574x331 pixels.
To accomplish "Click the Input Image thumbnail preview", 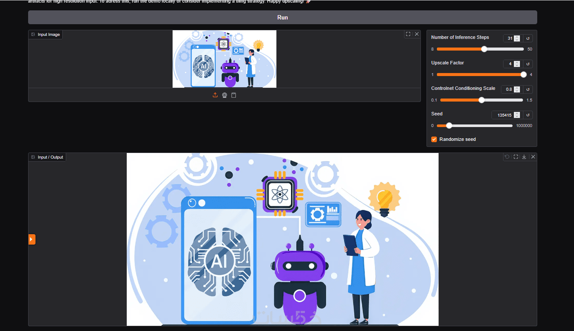I will pyautogui.click(x=224, y=59).
